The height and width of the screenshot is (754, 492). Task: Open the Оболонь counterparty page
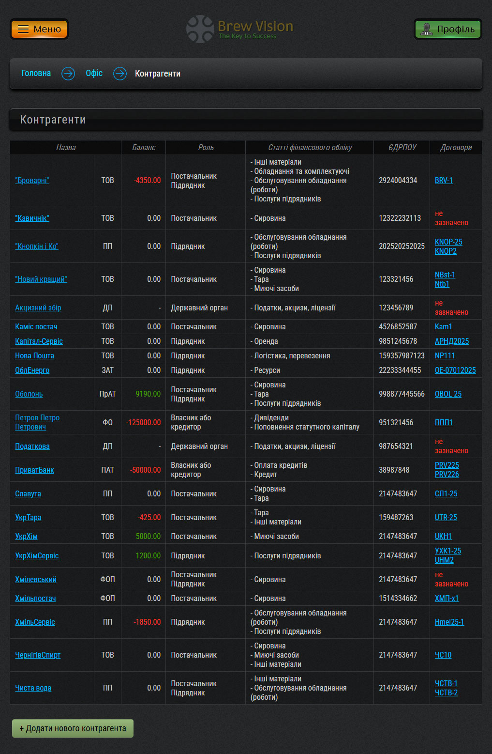[x=29, y=394]
